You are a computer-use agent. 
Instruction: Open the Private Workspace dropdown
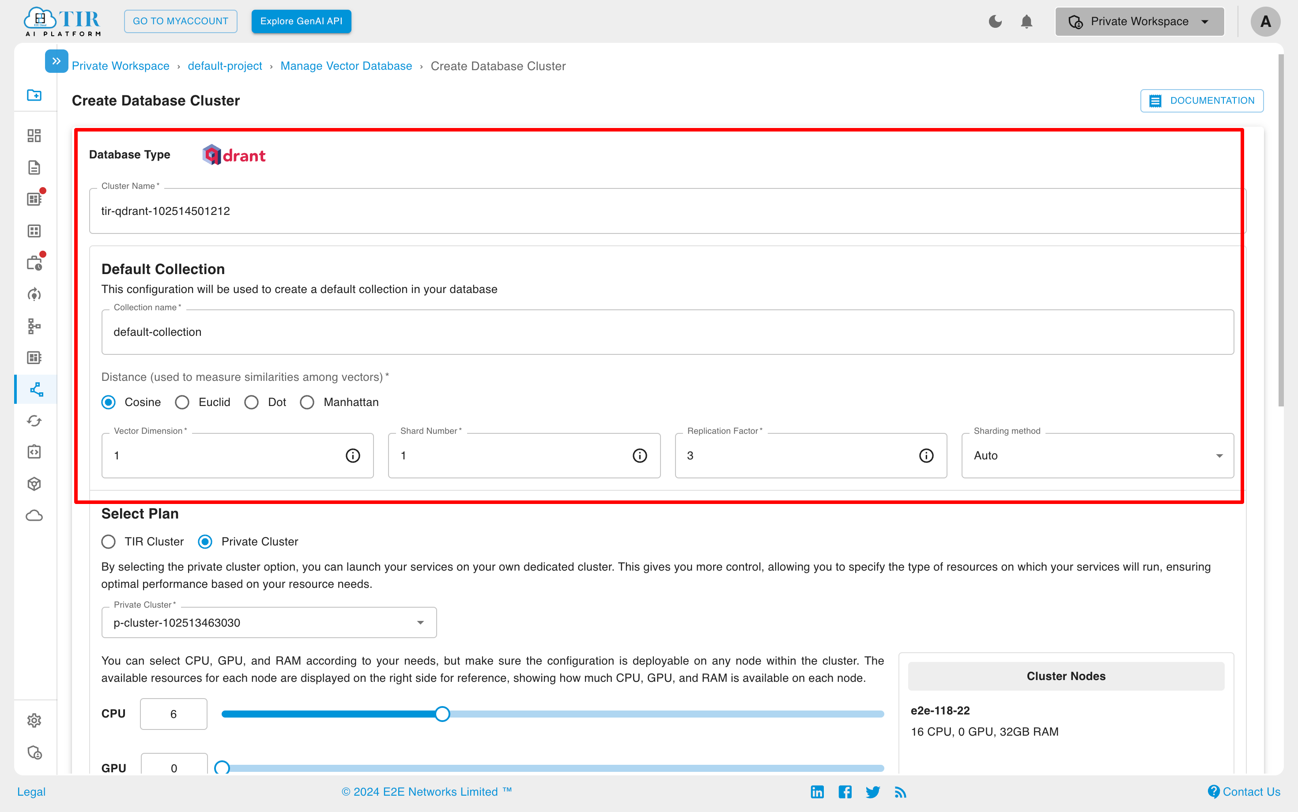click(1140, 22)
